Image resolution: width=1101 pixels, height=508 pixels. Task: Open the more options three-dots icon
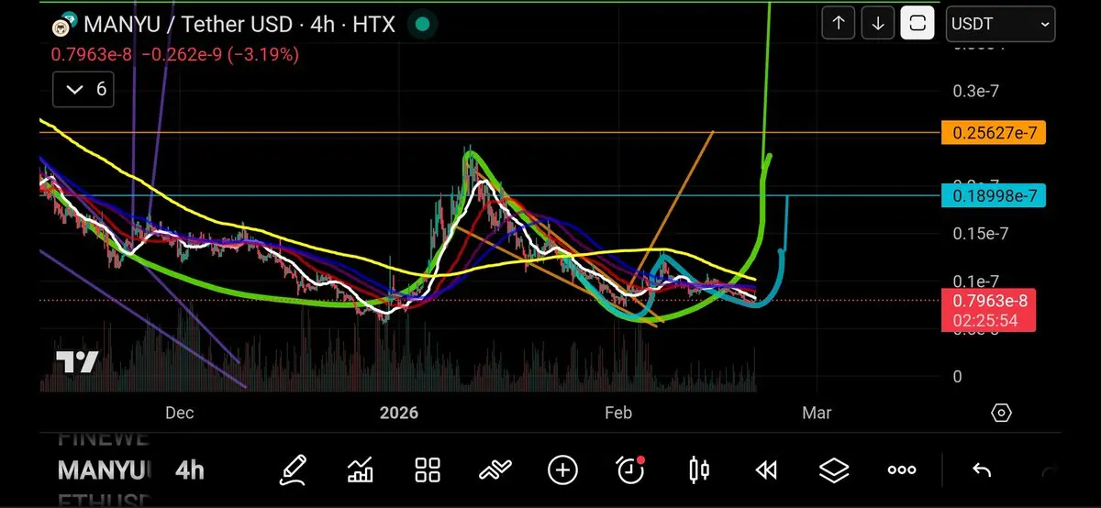(902, 470)
